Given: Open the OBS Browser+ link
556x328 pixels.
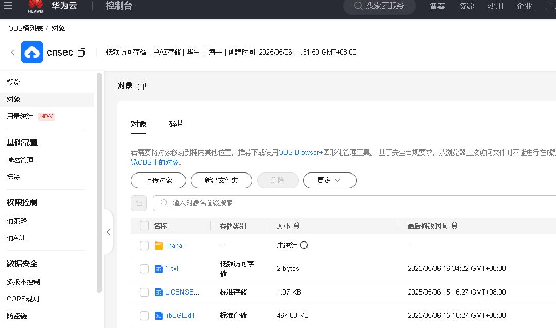Looking at the screenshot, I should click(301, 152).
